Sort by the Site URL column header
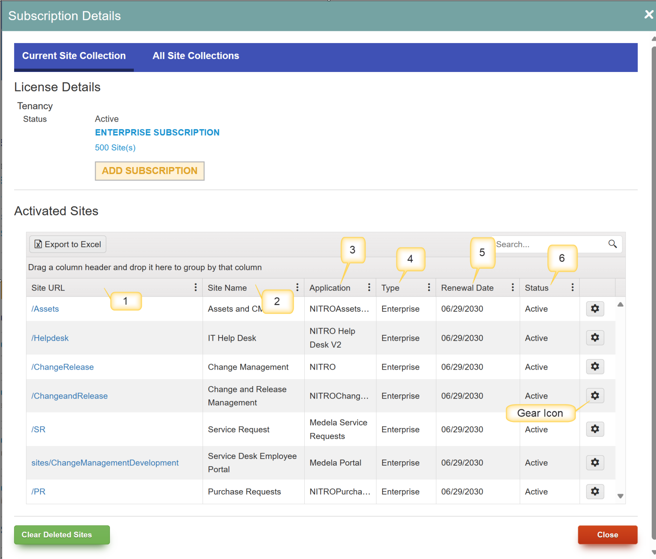 (48, 288)
